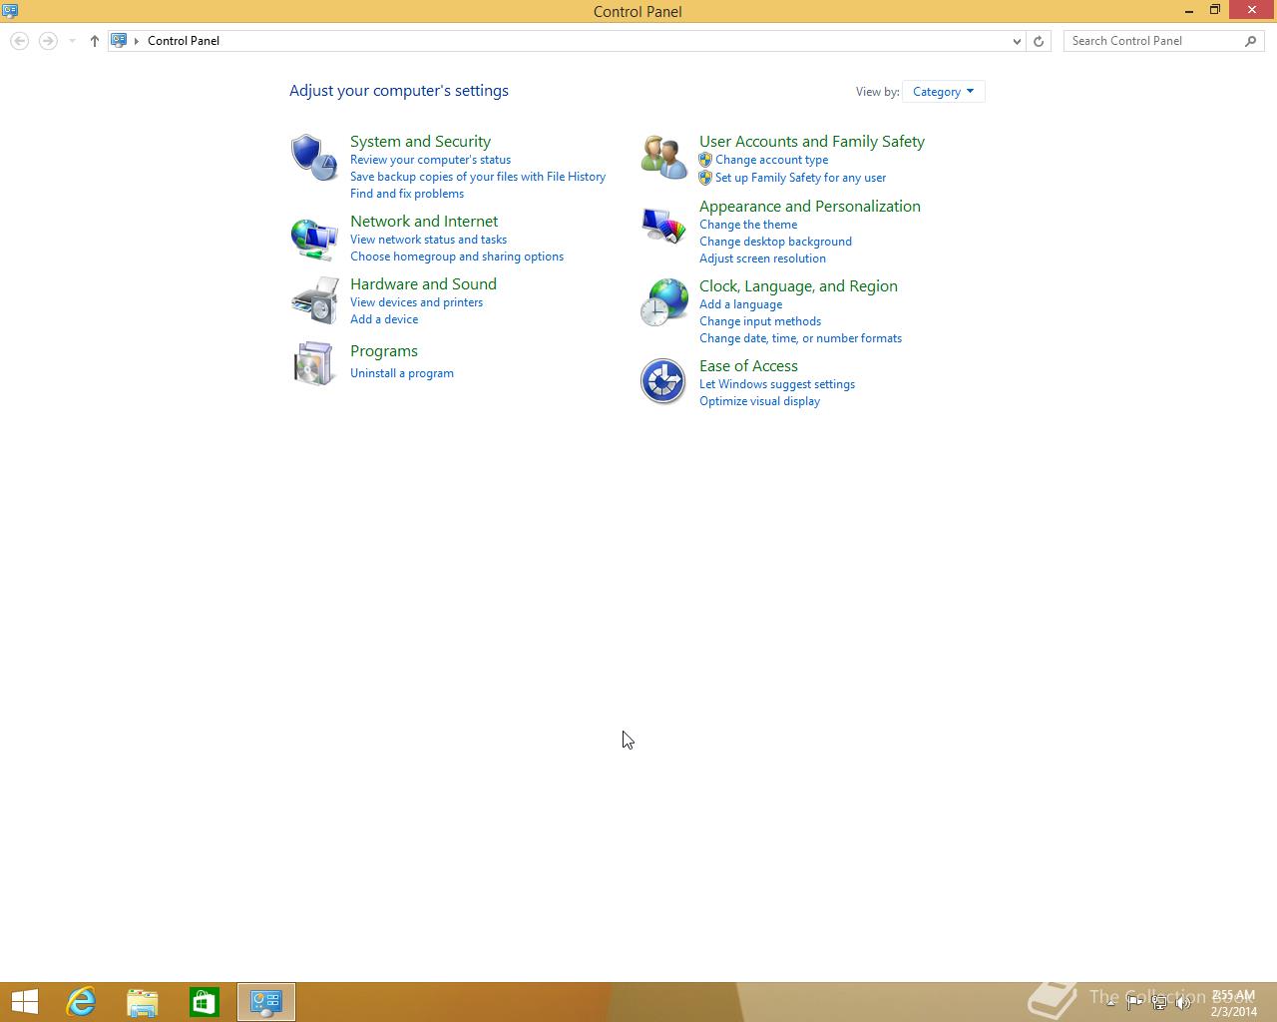
Task: Open User Accounts and Family Safety heading
Action: point(812,142)
